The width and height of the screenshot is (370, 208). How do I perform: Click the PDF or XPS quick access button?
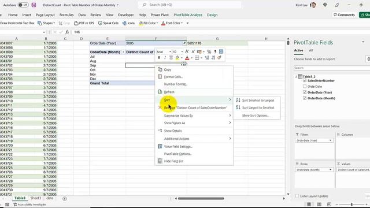(x=84, y=23)
